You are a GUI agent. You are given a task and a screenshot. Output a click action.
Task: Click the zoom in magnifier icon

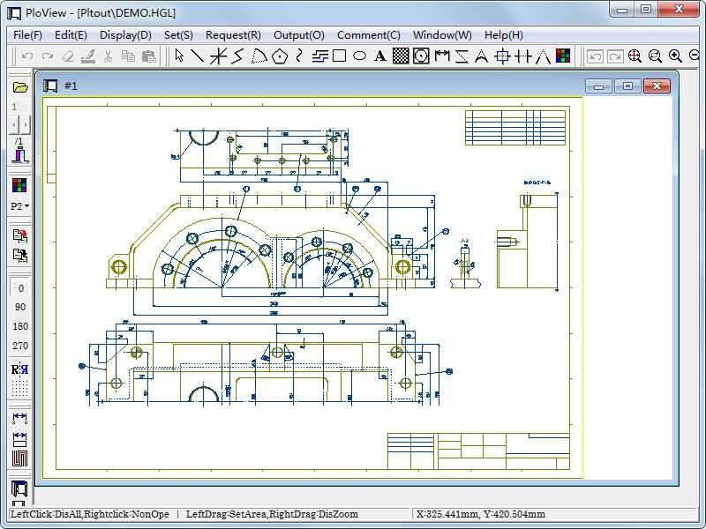675,56
